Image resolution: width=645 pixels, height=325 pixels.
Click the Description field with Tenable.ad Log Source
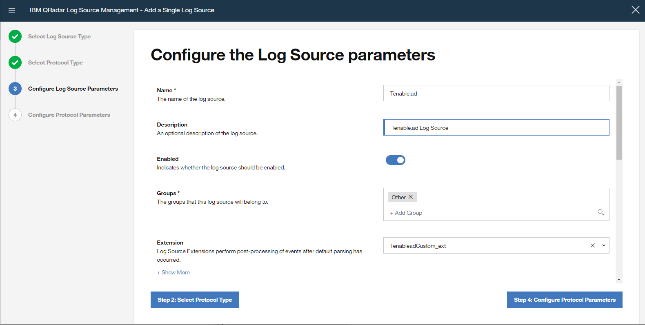pyautogui.click(x=496, y=127)
